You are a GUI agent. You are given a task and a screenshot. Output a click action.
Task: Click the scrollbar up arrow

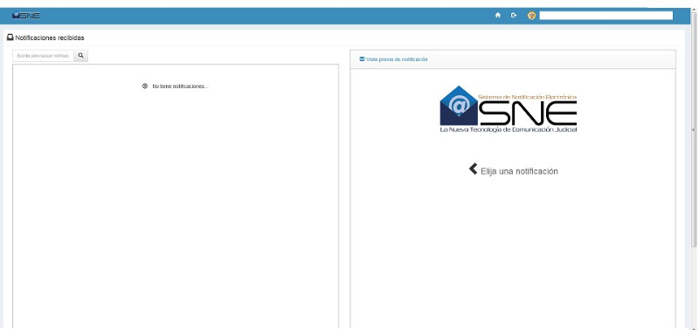(x=694, y=10)
